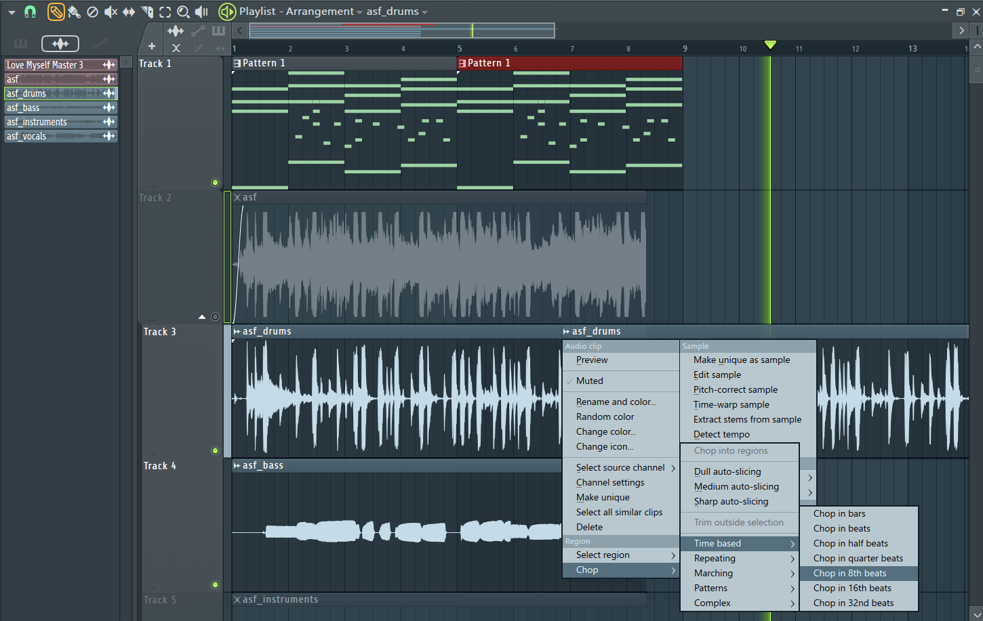Screen dimensions: 983x621
Task: Toggle the magnet snap icon
Action: pyautogui.click(x=30, y=12)
